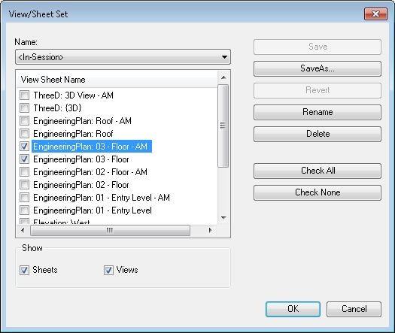Confirm with the OK button

(x=293, y=309)
